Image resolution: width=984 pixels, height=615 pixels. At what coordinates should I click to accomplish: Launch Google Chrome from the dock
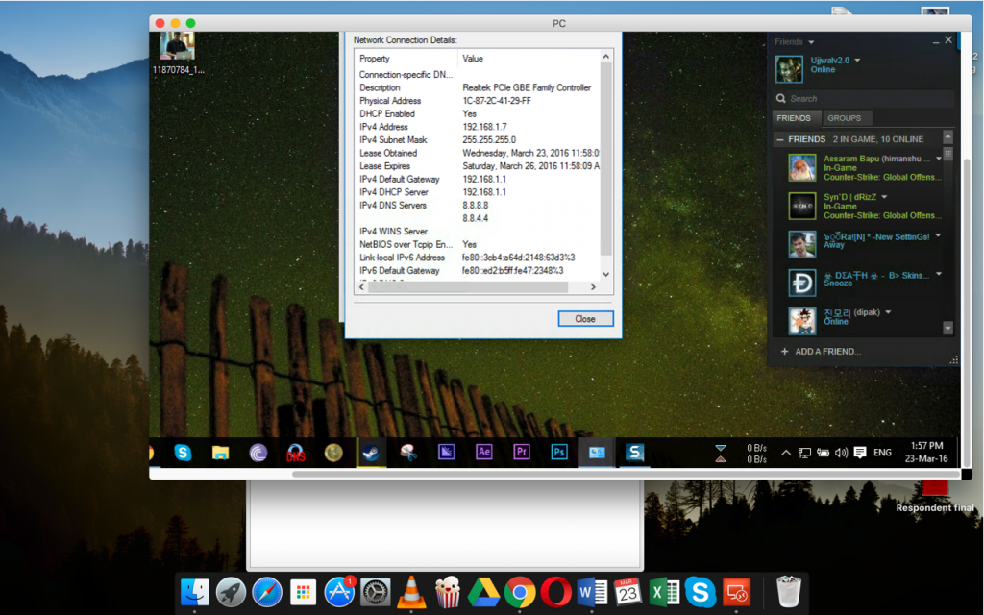[520, 592]
